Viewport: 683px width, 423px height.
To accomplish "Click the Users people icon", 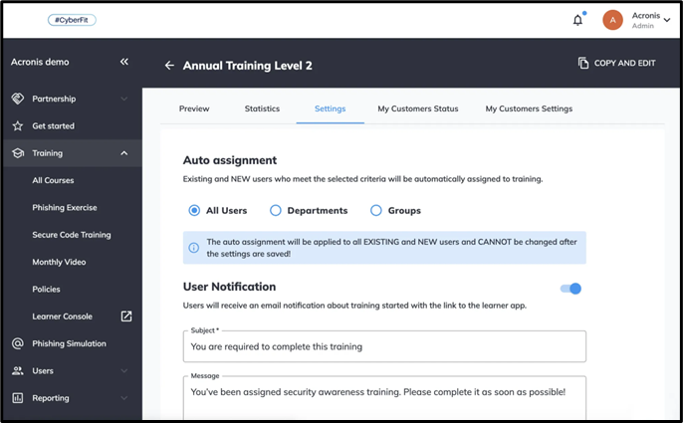I will (18, 370).
